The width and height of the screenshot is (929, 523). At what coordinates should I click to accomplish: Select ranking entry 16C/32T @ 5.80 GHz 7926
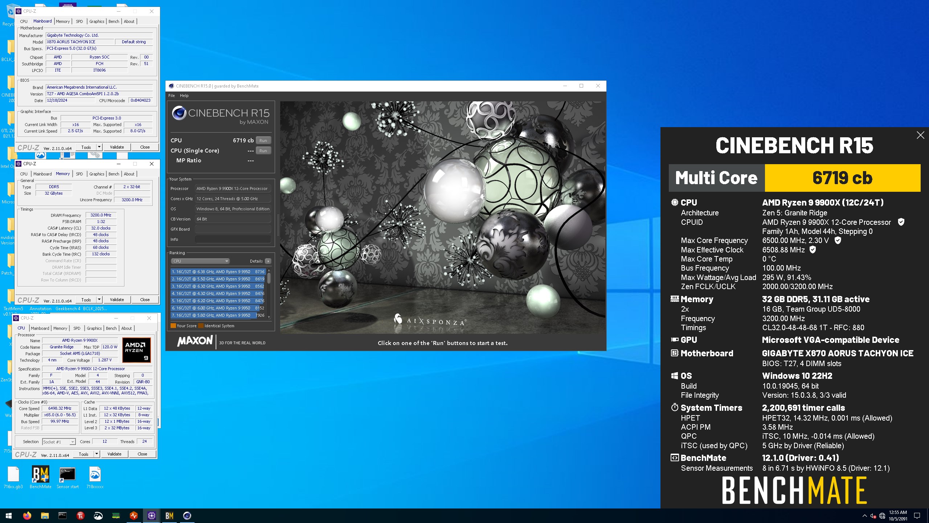218,315
